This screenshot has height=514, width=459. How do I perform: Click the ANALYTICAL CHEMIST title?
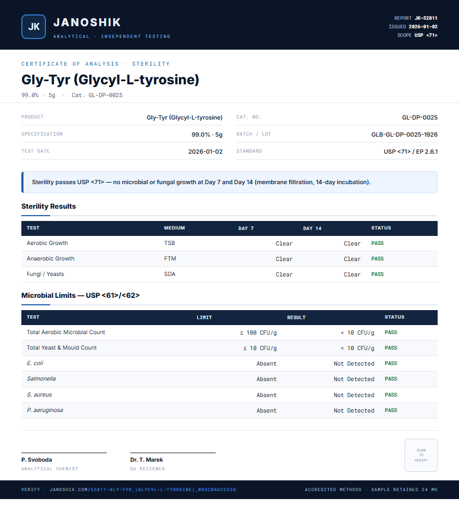[50, 469]
